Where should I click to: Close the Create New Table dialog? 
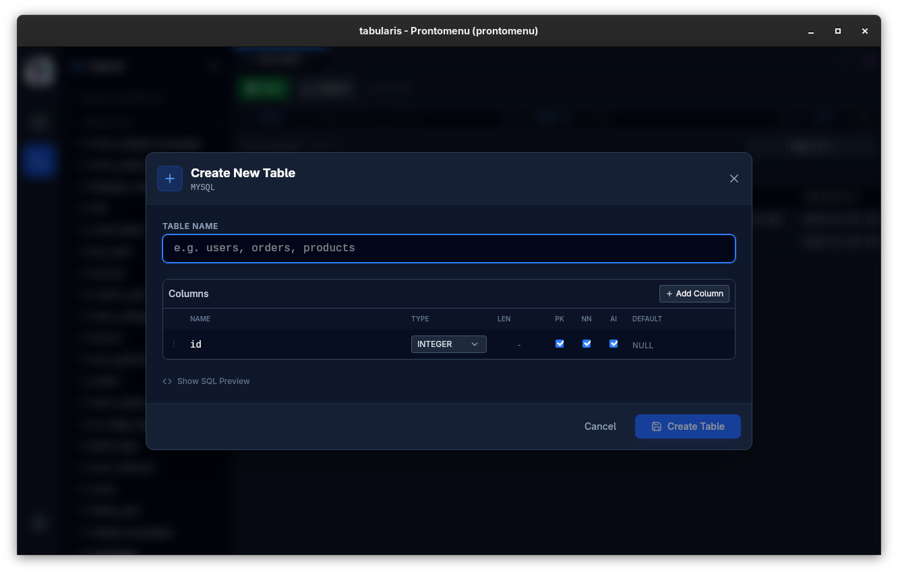(734, 179)
